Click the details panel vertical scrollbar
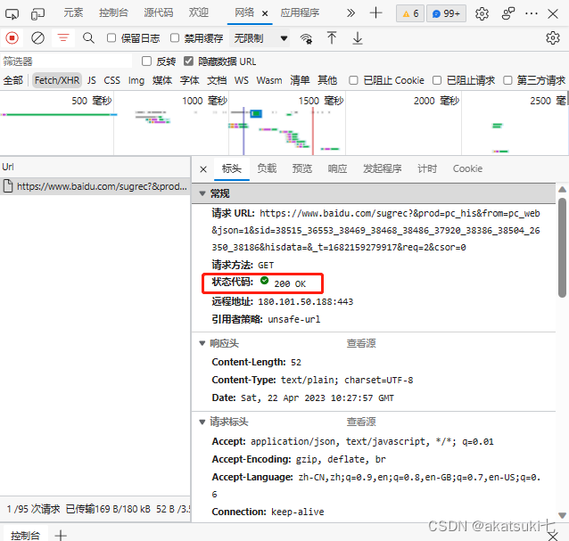 click(x=562, y=247)
